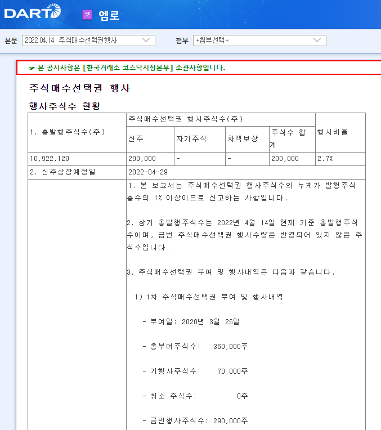
Task: Click the dash in the 차액보상 value cell
Action: point(229,159)
